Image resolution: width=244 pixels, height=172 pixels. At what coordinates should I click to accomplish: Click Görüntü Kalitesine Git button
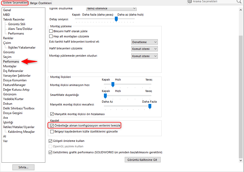142,160
